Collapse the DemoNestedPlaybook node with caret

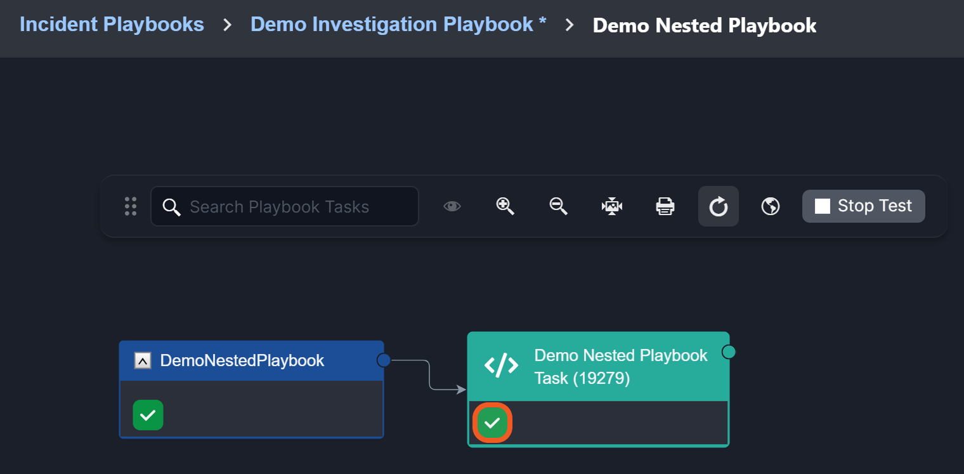pyautogui.click(x=143, y=361)
